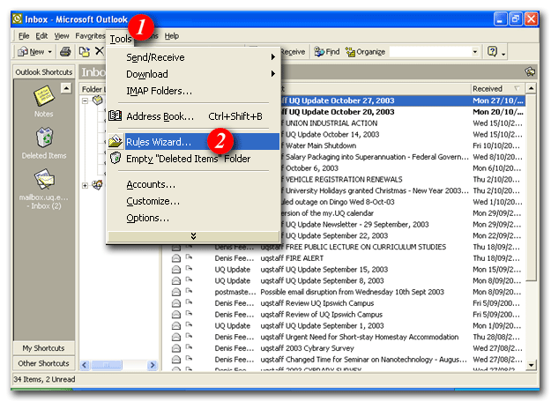This screenshot has height=402, width=551.
Task: Switch to My Shortcuts group
Action: 43,348
